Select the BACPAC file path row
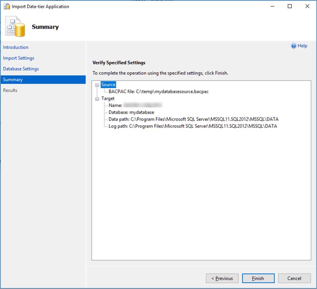Viewport: 317px width, 289px height. 158,92
